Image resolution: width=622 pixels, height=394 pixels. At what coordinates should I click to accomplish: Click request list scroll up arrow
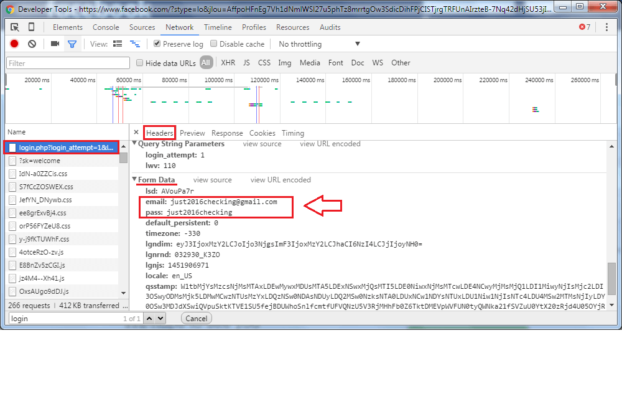123,146
